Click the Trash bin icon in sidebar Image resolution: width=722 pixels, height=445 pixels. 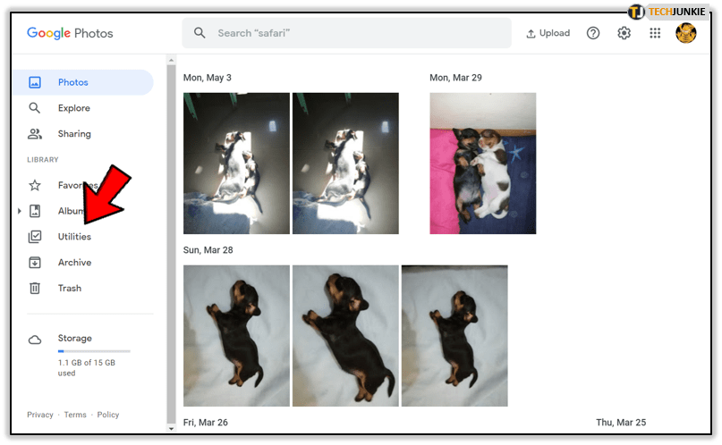click(35, 289)
